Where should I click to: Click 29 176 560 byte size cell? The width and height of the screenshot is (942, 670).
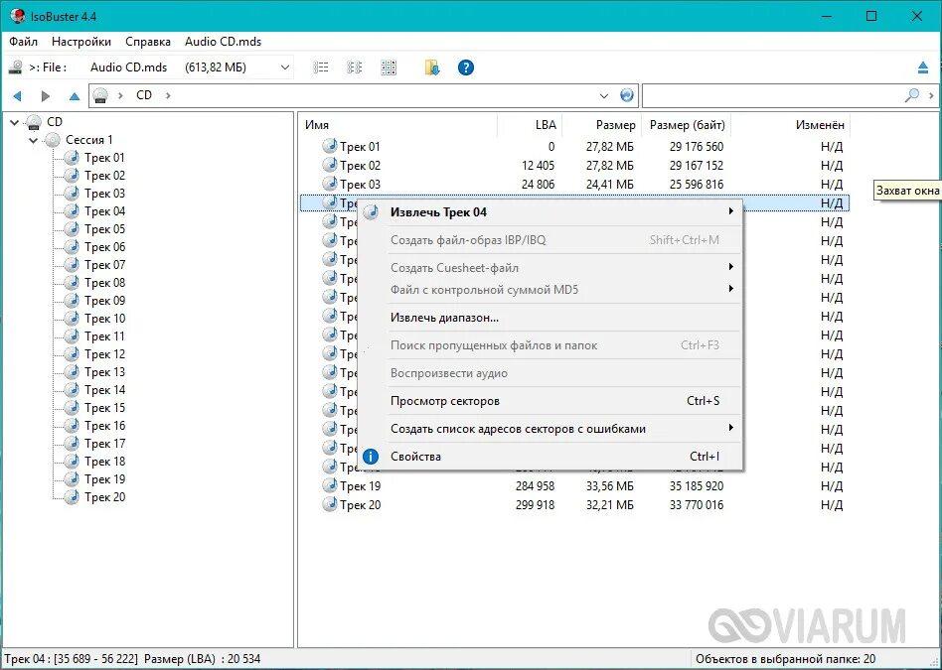697,147
